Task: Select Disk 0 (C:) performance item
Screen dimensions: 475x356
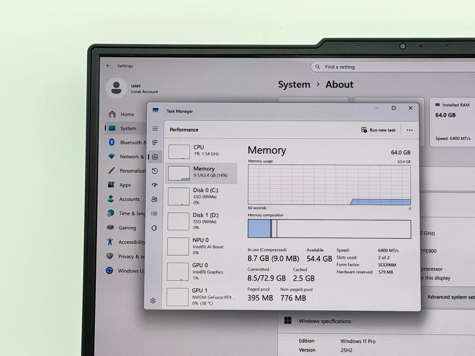Action: coord(201,196)
